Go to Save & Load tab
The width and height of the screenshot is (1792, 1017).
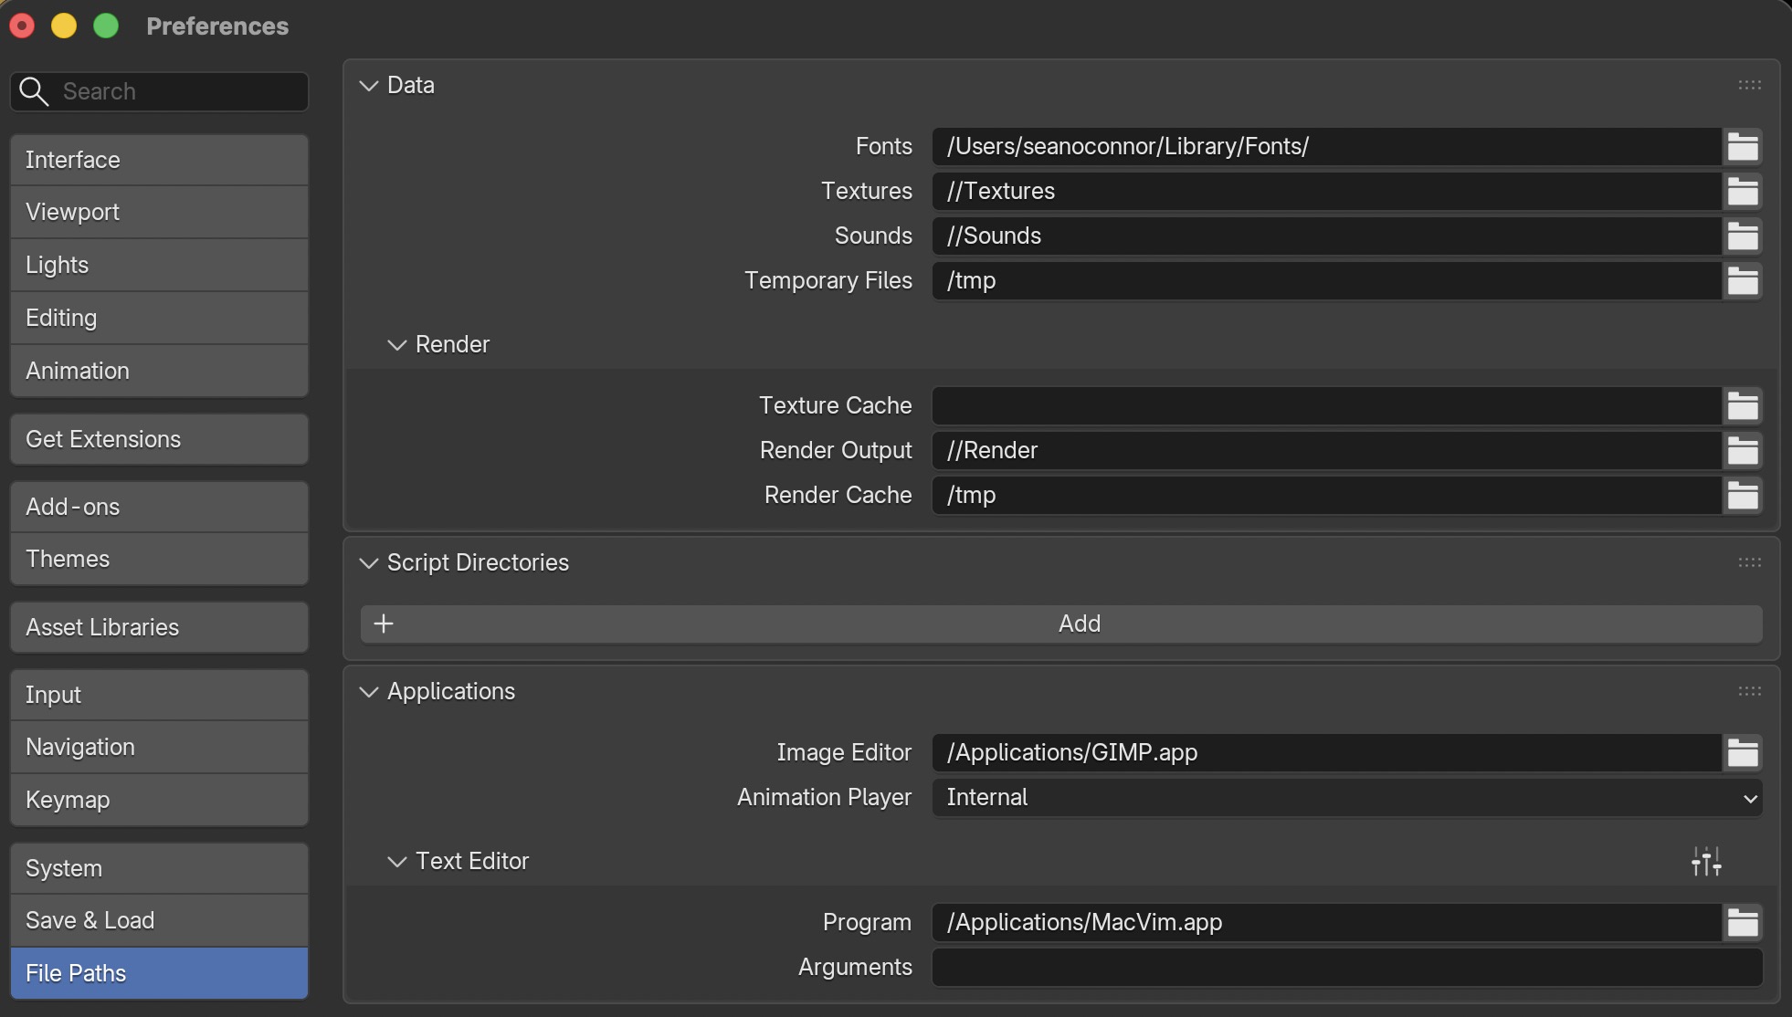pos(159,920)
